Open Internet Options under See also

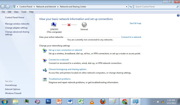tap(13, 89)
